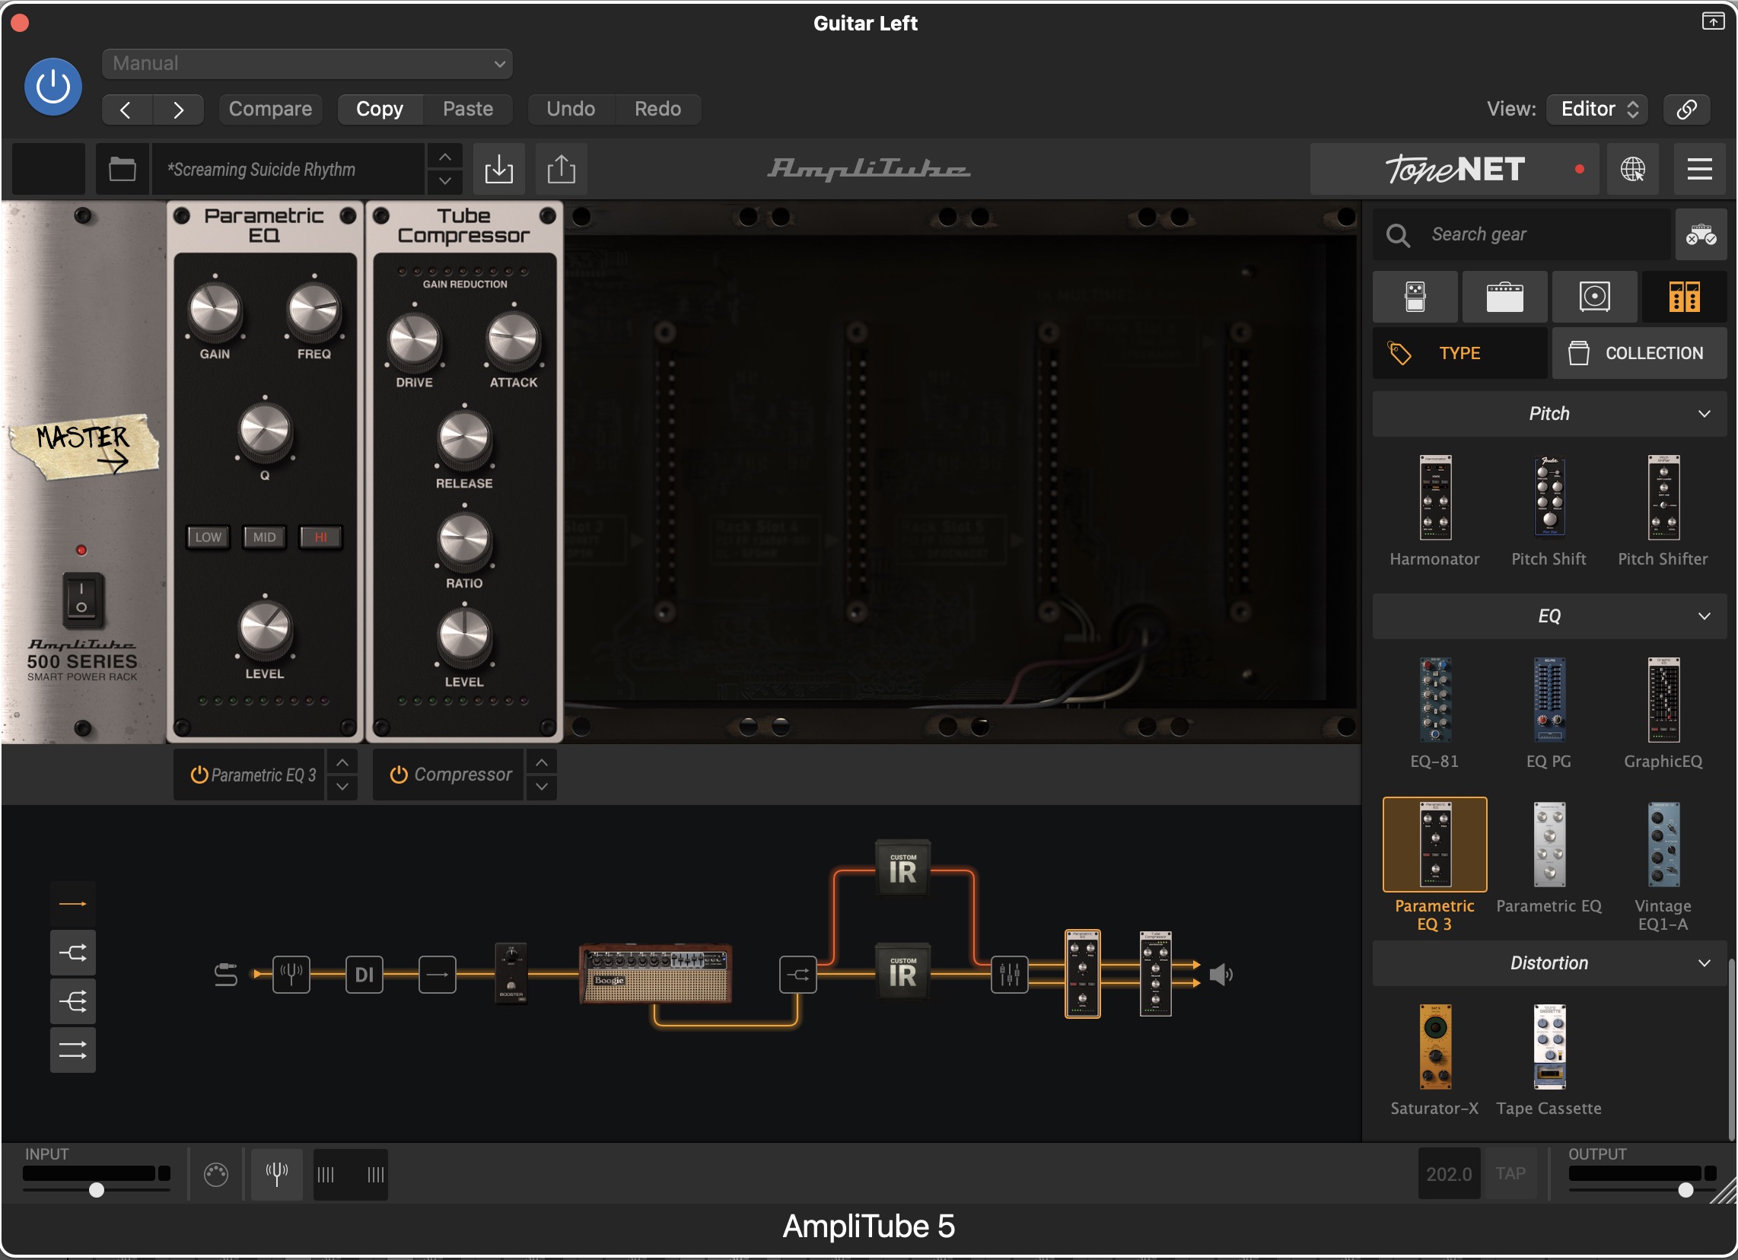Toggle the plugin power bypass button
Viewport: 1738px width, 1260px height.
click(53, 87)
